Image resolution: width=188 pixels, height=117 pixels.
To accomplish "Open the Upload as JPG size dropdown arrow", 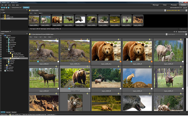I will click(186, 11).
